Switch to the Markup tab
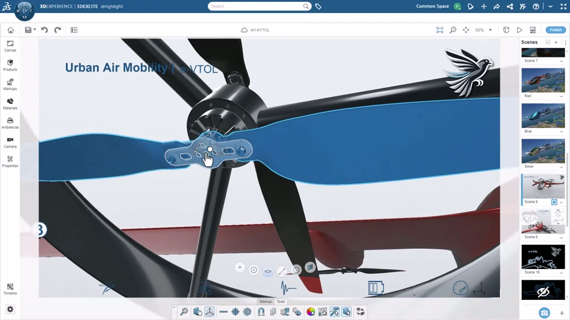570x320 pixels. pyautogui.click(x=265, y=302)
